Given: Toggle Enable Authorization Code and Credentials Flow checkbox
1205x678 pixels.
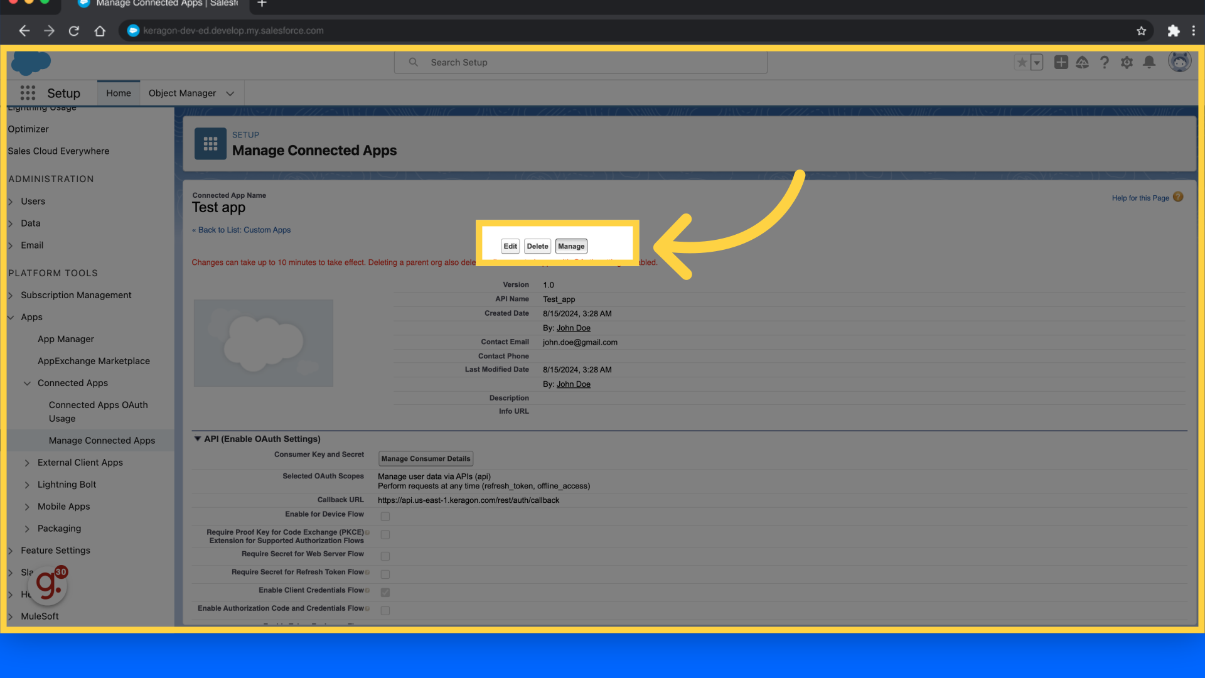Looking at the screenshot, I should 385,611.
